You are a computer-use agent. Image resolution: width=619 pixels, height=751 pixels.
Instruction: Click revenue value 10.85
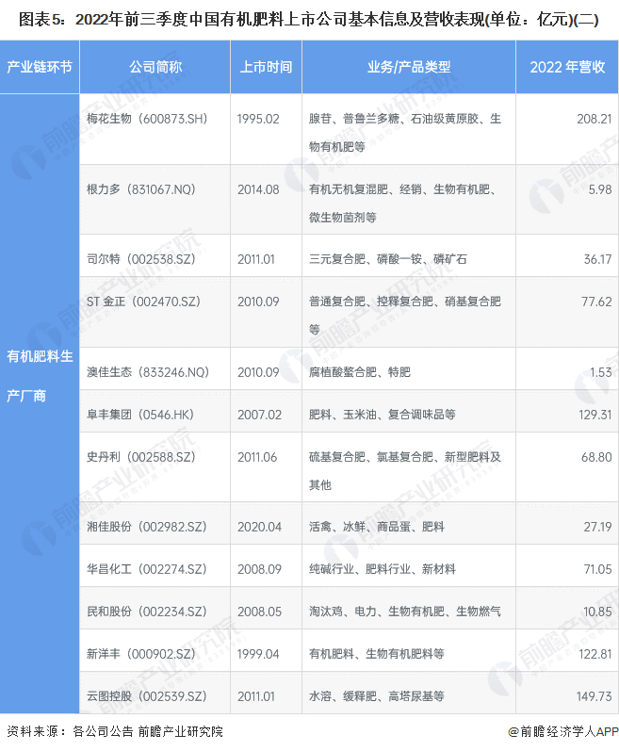(597, 612)
